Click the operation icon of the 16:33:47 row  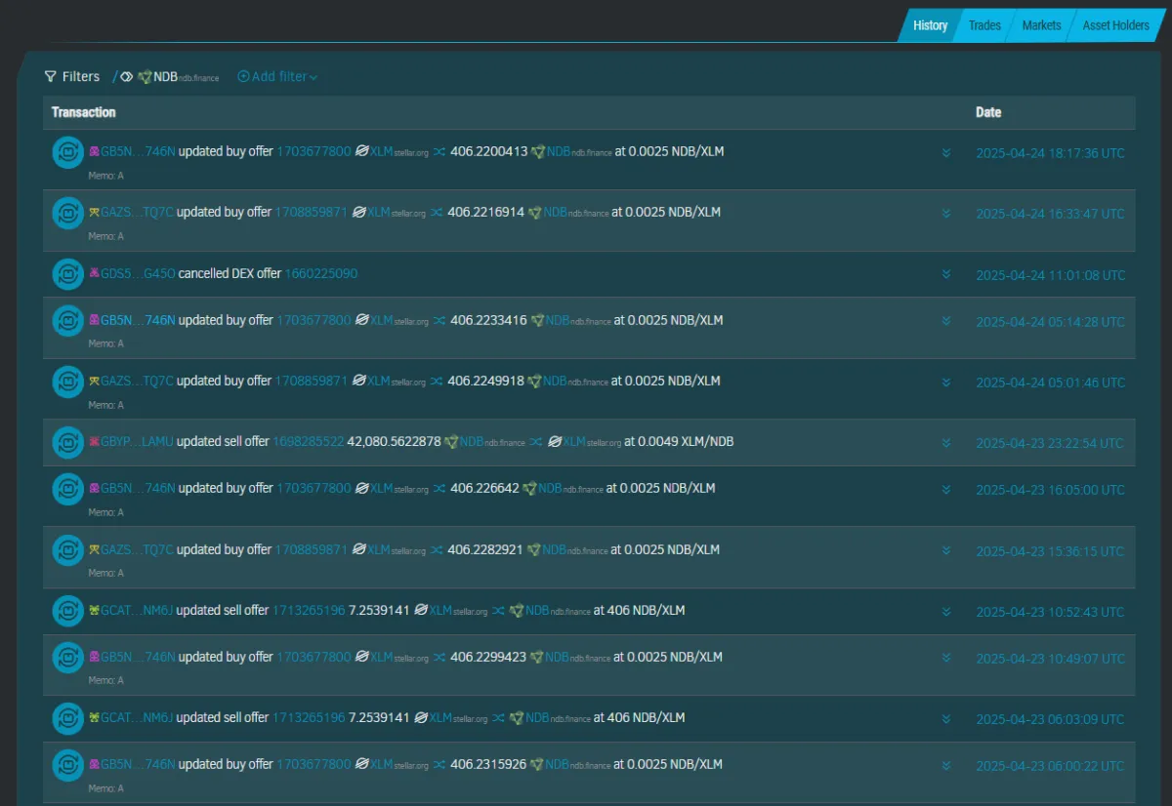coord(67,213)
